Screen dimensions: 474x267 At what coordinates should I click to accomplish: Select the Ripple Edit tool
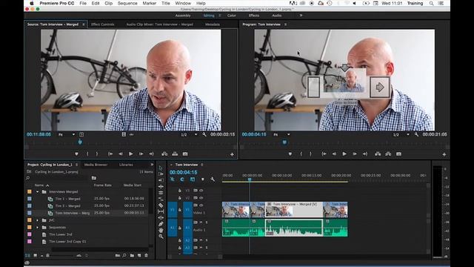pos(161,180)
